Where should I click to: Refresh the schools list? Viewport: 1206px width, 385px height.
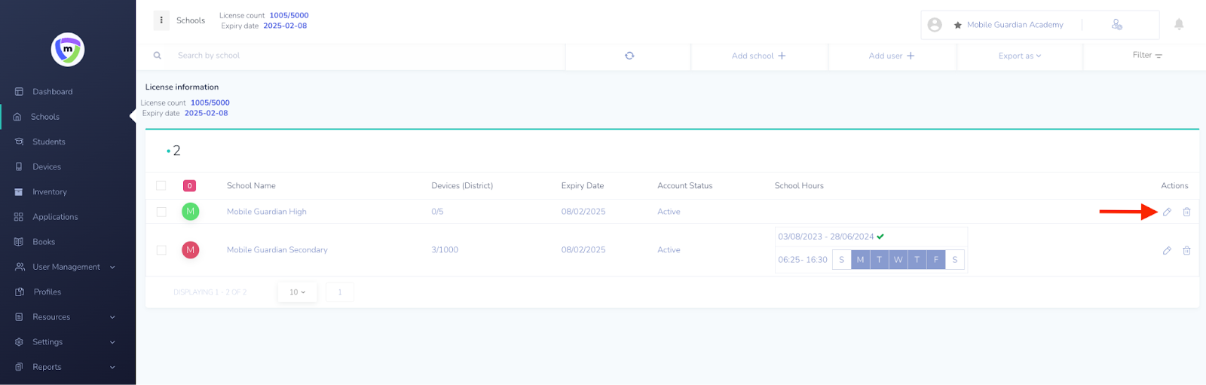(629, 56)
